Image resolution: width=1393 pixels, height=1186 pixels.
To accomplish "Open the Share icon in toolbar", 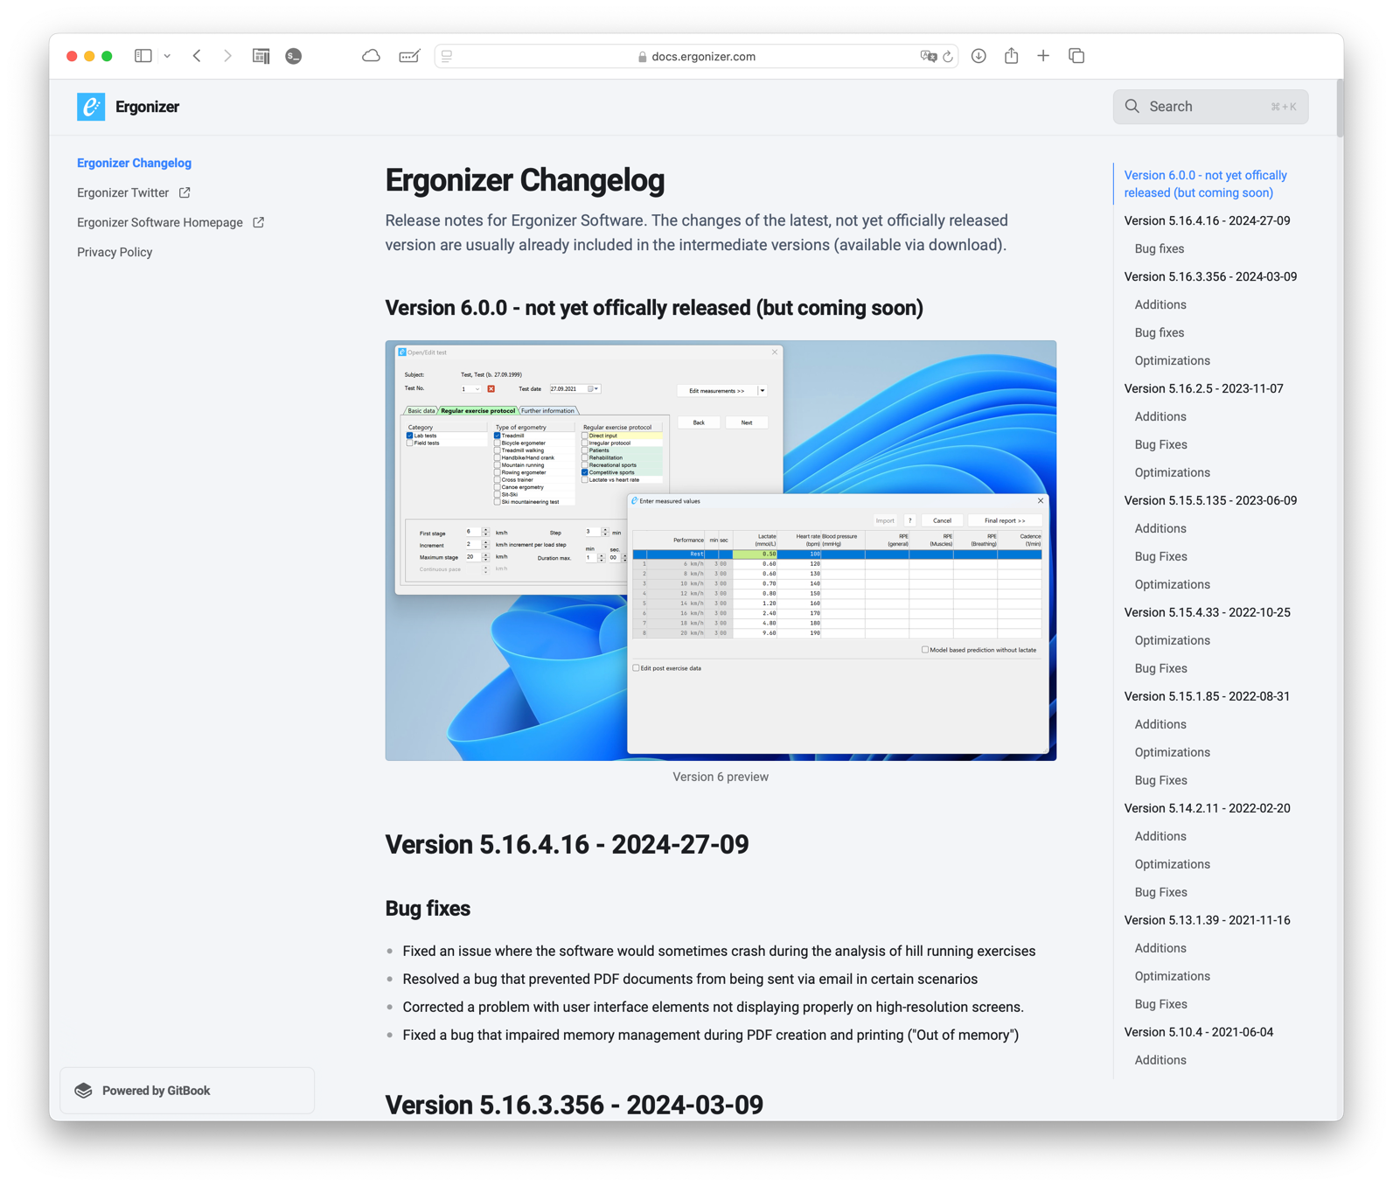I will pos(1012,55).
